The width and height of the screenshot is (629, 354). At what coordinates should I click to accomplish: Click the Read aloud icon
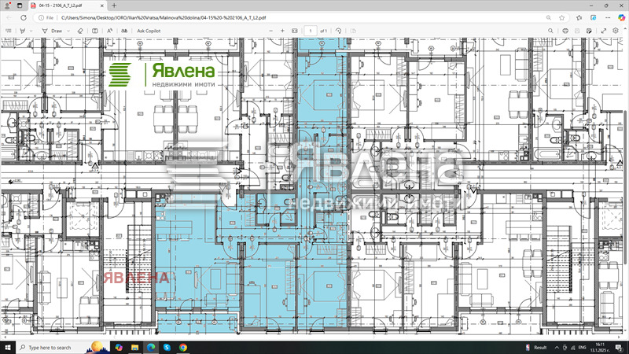pos(110,31)
